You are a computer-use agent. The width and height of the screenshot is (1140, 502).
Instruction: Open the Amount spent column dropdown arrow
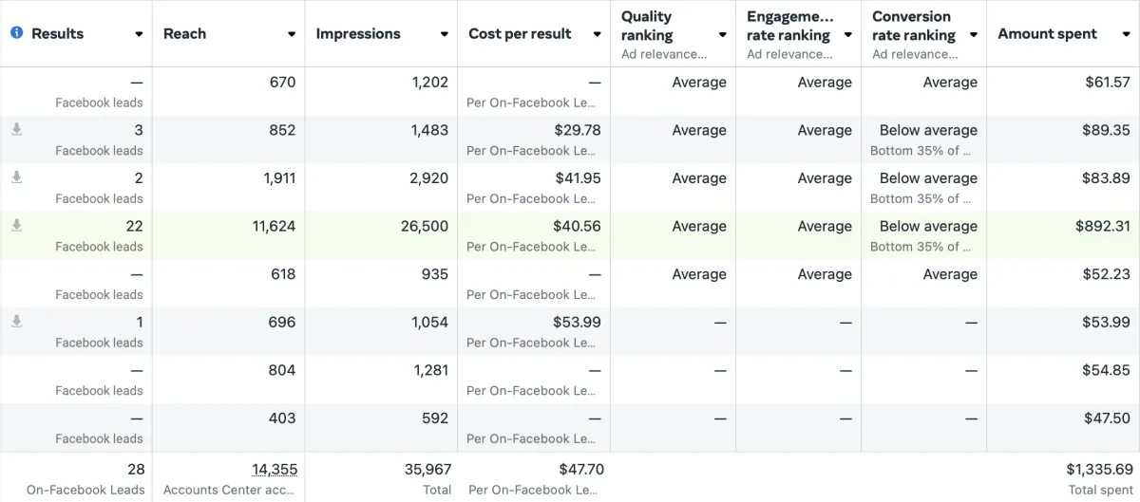1126,34
